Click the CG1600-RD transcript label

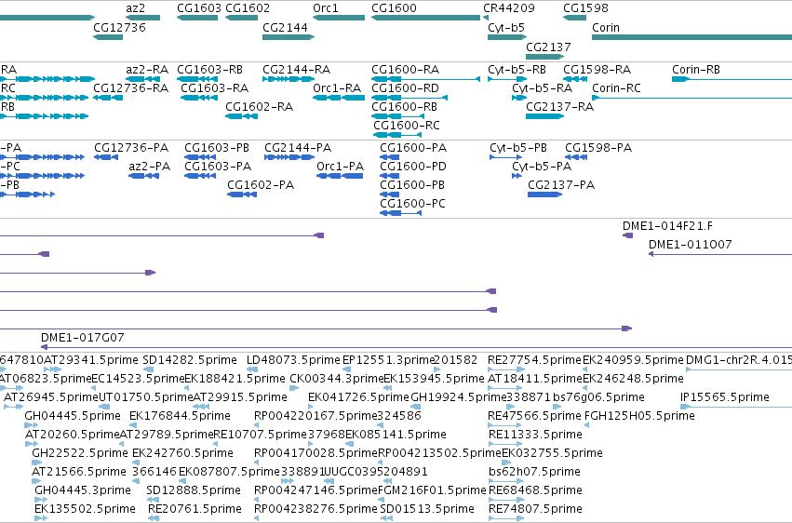[x=405, y=87]
